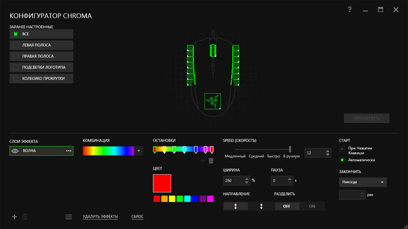Decrease ШИРИНА value down arrow
408x229 pixels.
pos(246,183)
